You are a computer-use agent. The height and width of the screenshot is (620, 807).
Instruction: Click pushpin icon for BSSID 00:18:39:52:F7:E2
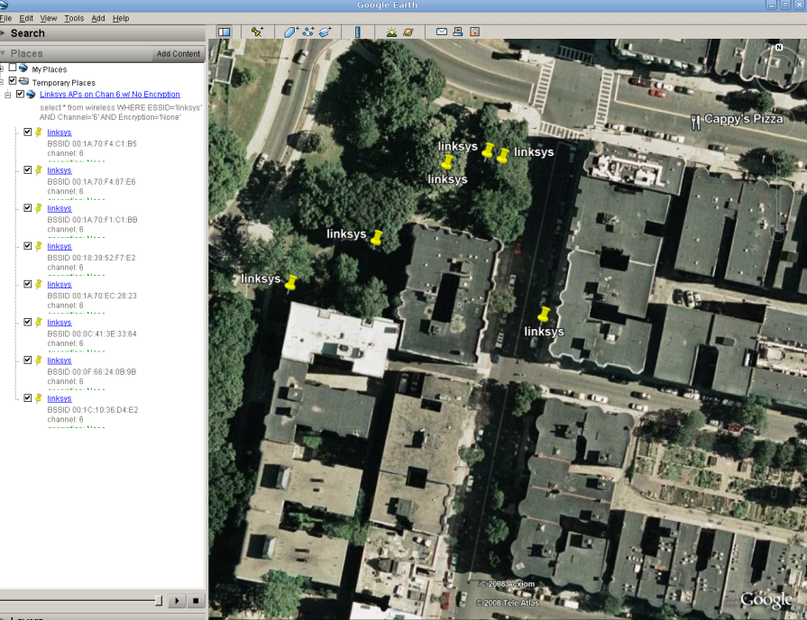tap(39, 246)
